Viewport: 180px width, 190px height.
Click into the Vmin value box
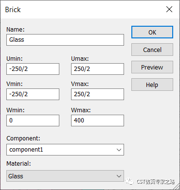pyautogui.click(x=33, y=94)
